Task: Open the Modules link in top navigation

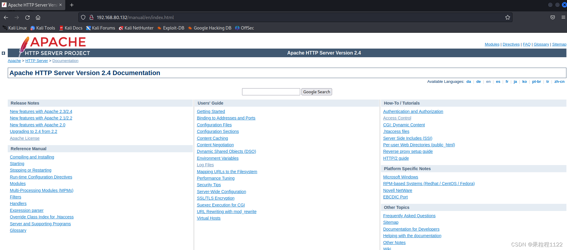Action: 492,44
